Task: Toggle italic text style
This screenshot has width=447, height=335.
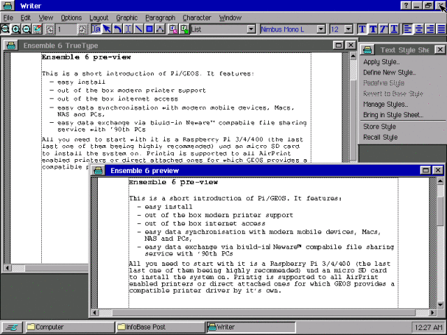Action: coord(383,29)
